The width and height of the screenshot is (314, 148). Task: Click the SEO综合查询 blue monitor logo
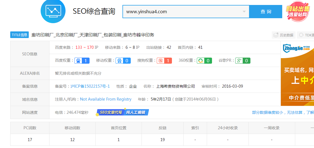click(53, 11)
